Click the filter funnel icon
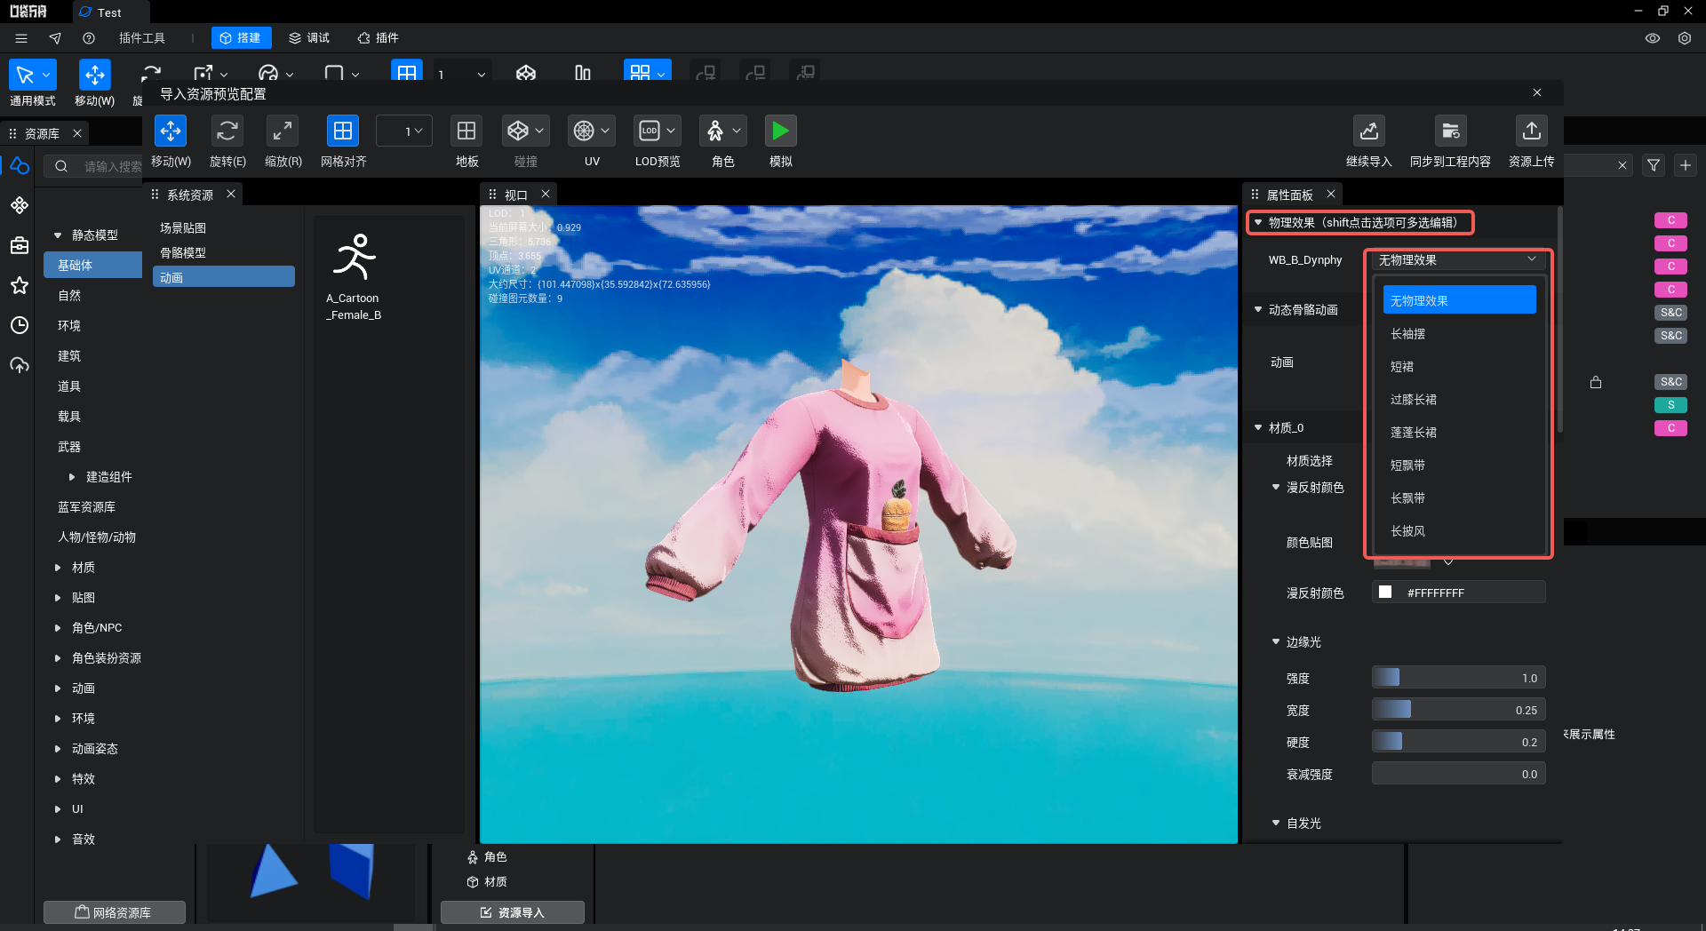Viewport: 1706px width, 931px height. [x=1654, y=165]
